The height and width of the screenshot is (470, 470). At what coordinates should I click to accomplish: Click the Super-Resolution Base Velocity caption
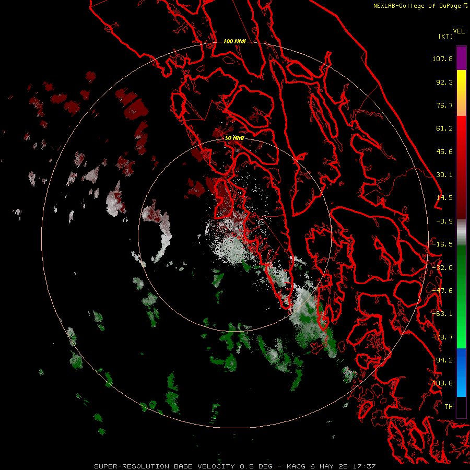(x=234, y=466)
